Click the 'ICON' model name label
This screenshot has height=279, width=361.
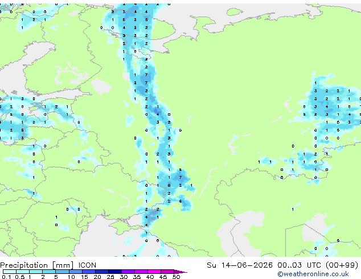point(87,265)
